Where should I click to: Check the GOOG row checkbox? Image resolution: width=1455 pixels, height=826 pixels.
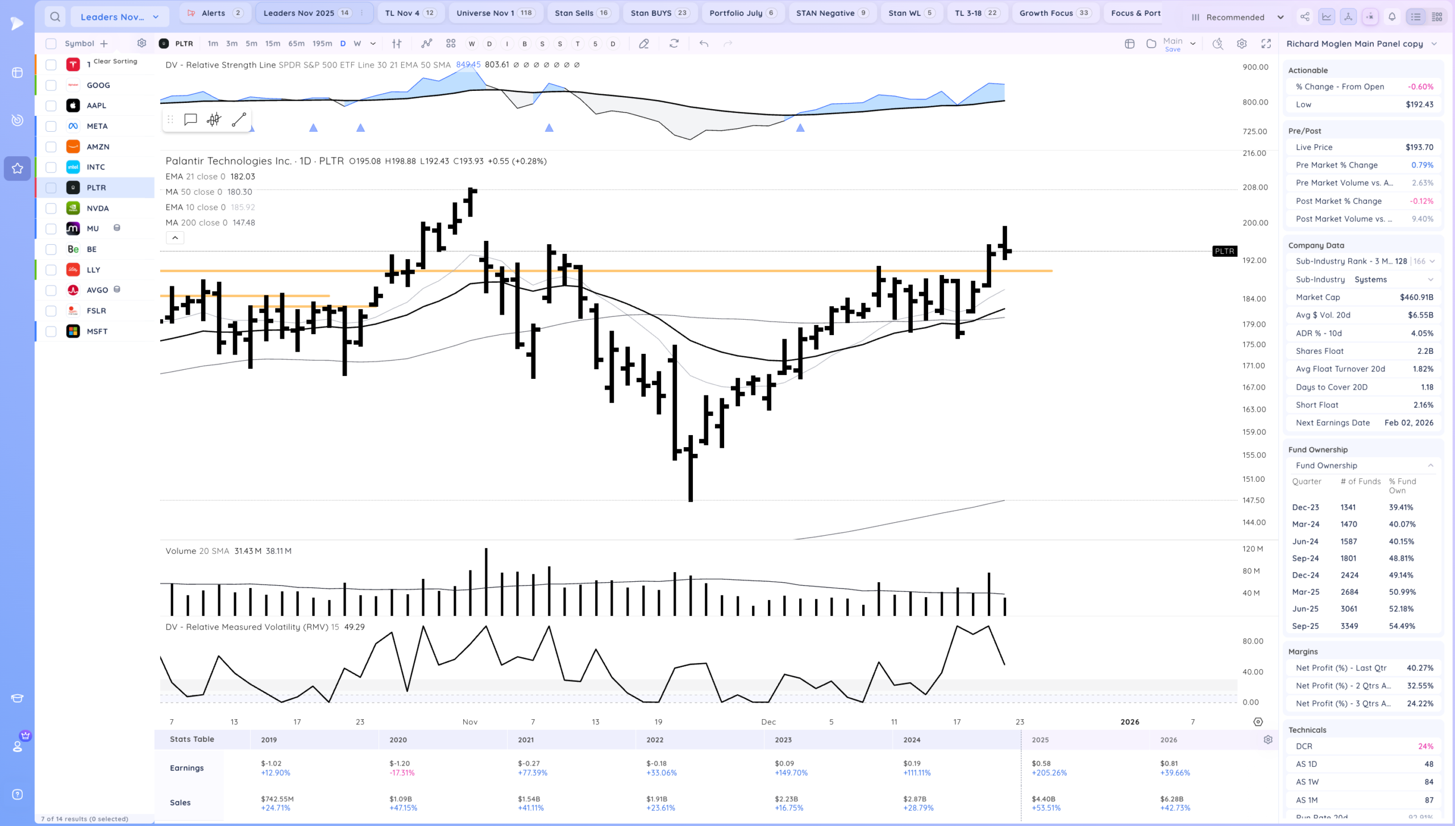[x=51, y=85]
